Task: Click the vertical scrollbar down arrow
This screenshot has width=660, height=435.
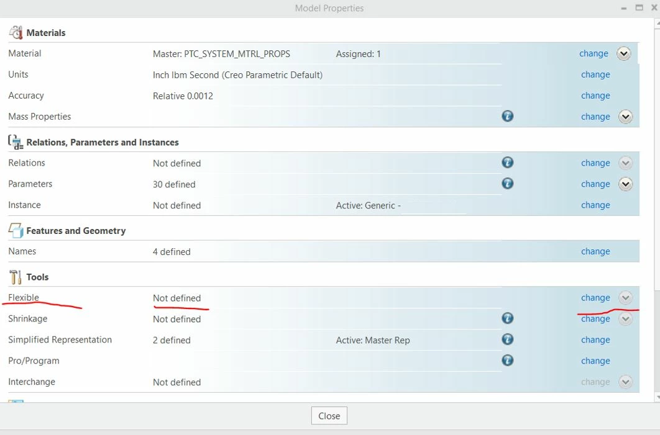Action: 658,397
